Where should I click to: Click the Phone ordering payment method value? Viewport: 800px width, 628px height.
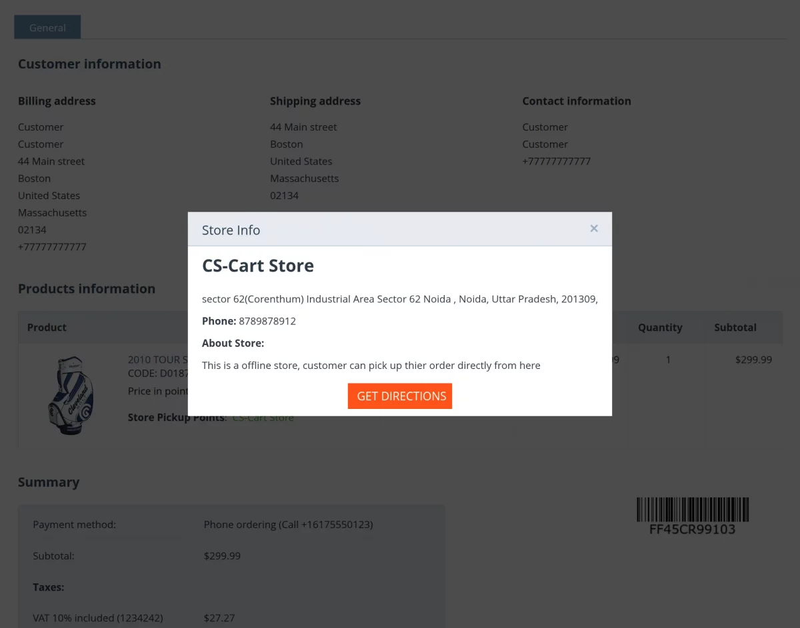click(288, 525)
